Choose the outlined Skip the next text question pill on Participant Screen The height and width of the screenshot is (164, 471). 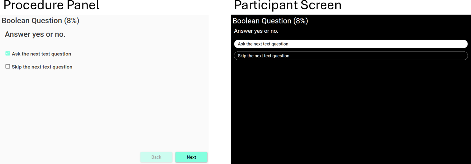[351, 56]
